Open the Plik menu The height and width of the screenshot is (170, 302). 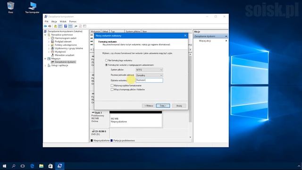pyautogui.click(x=46, y=21)
